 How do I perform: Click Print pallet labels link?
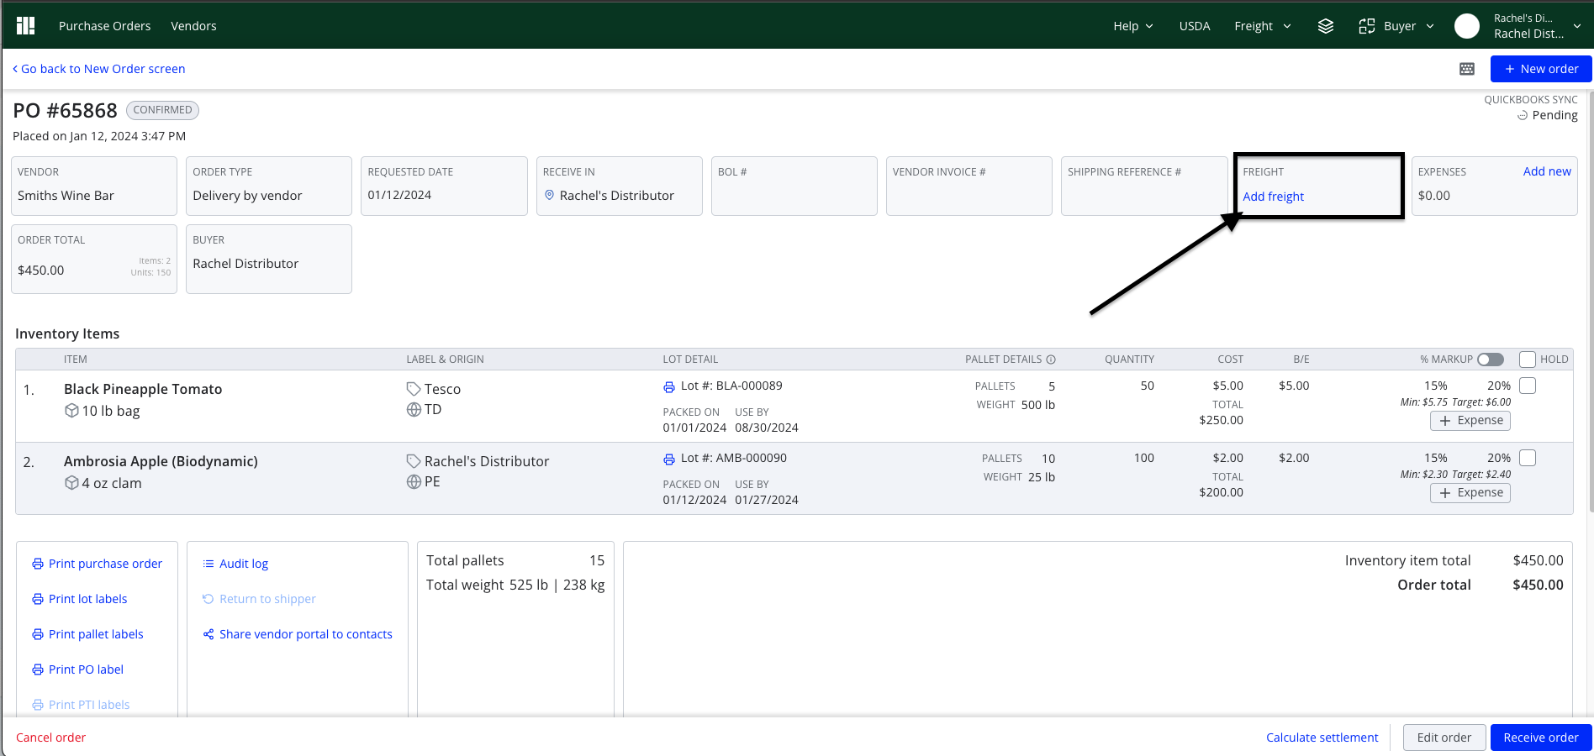pyautogui.click(x=96, y=634)
